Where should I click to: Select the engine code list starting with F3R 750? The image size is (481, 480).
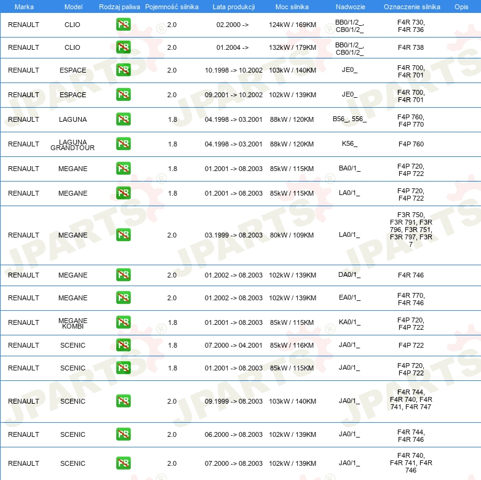click(x=411, y=230)
